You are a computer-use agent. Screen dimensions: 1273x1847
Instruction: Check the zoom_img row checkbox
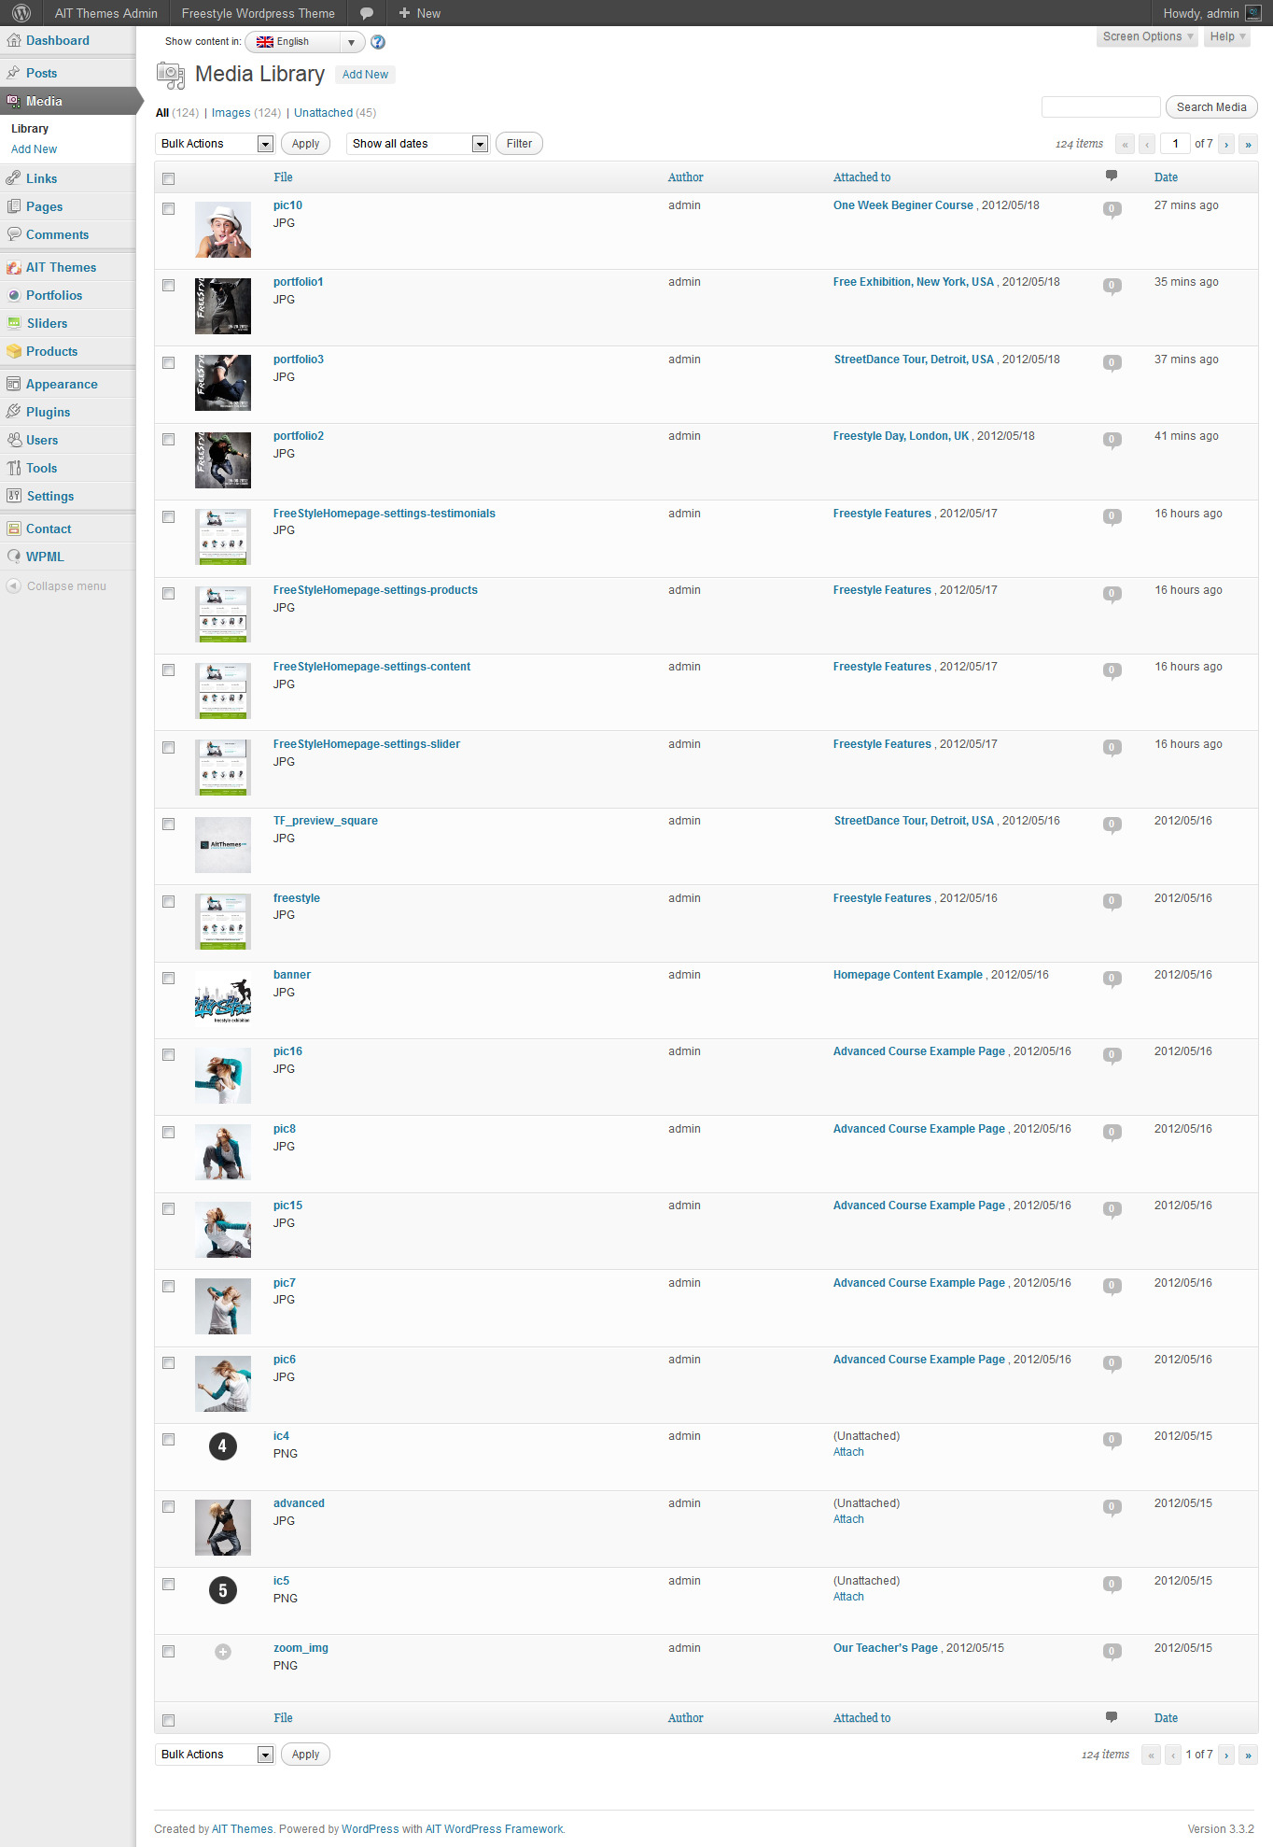169,1651
